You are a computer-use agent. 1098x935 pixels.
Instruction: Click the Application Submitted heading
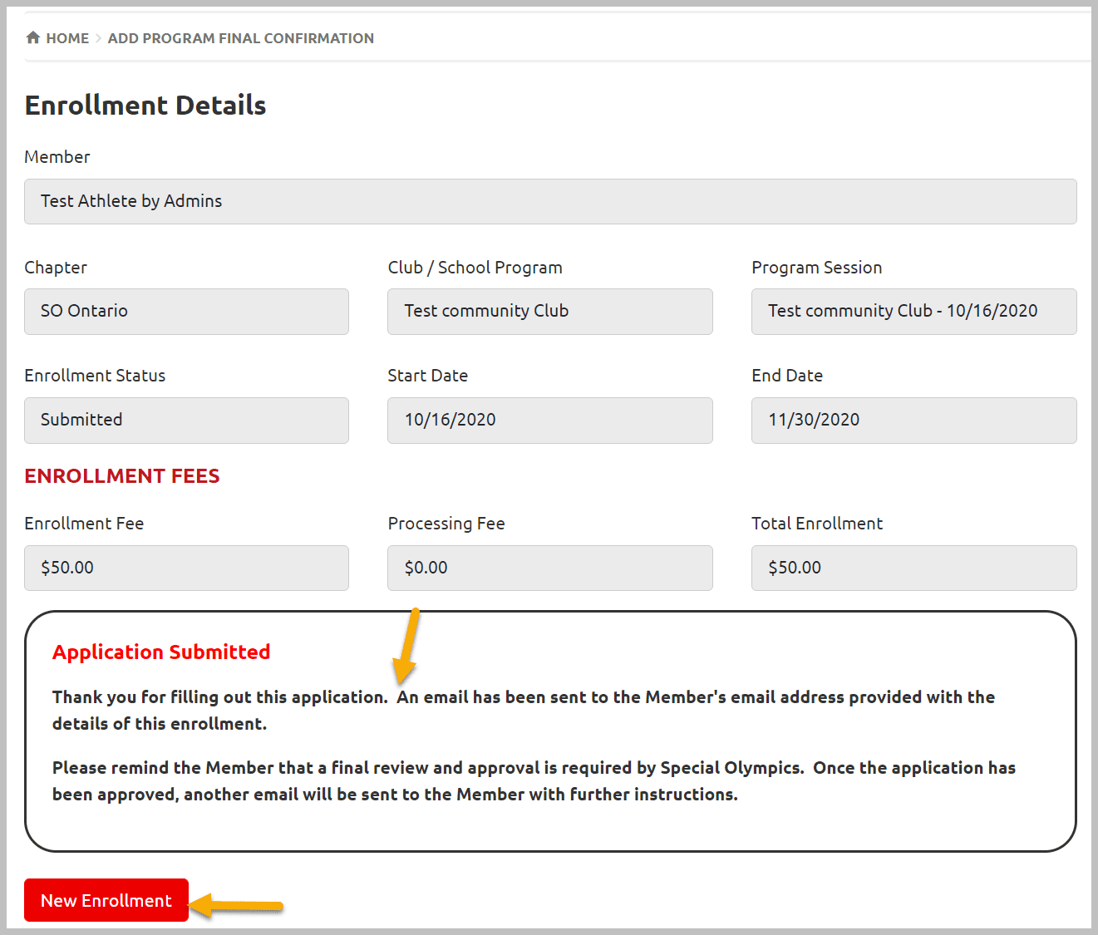tap(161, 652)
